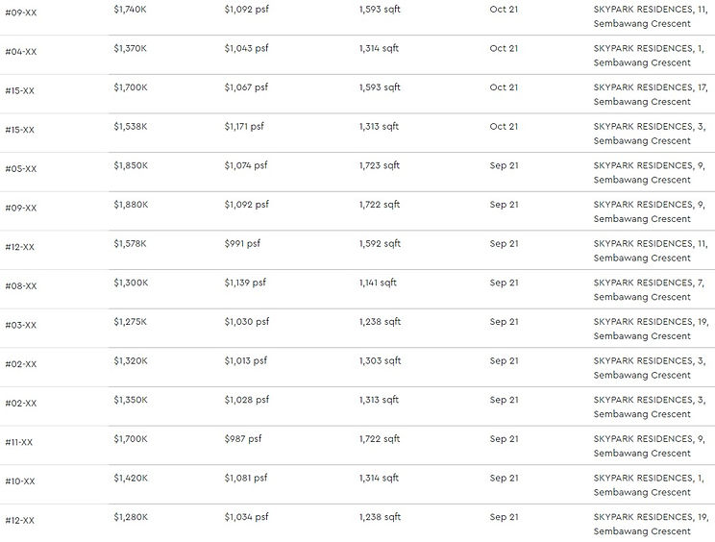This screenshot has width=715, height=542.
Task: Click unit #08-XX row label
Action: [x=20, y=285]
